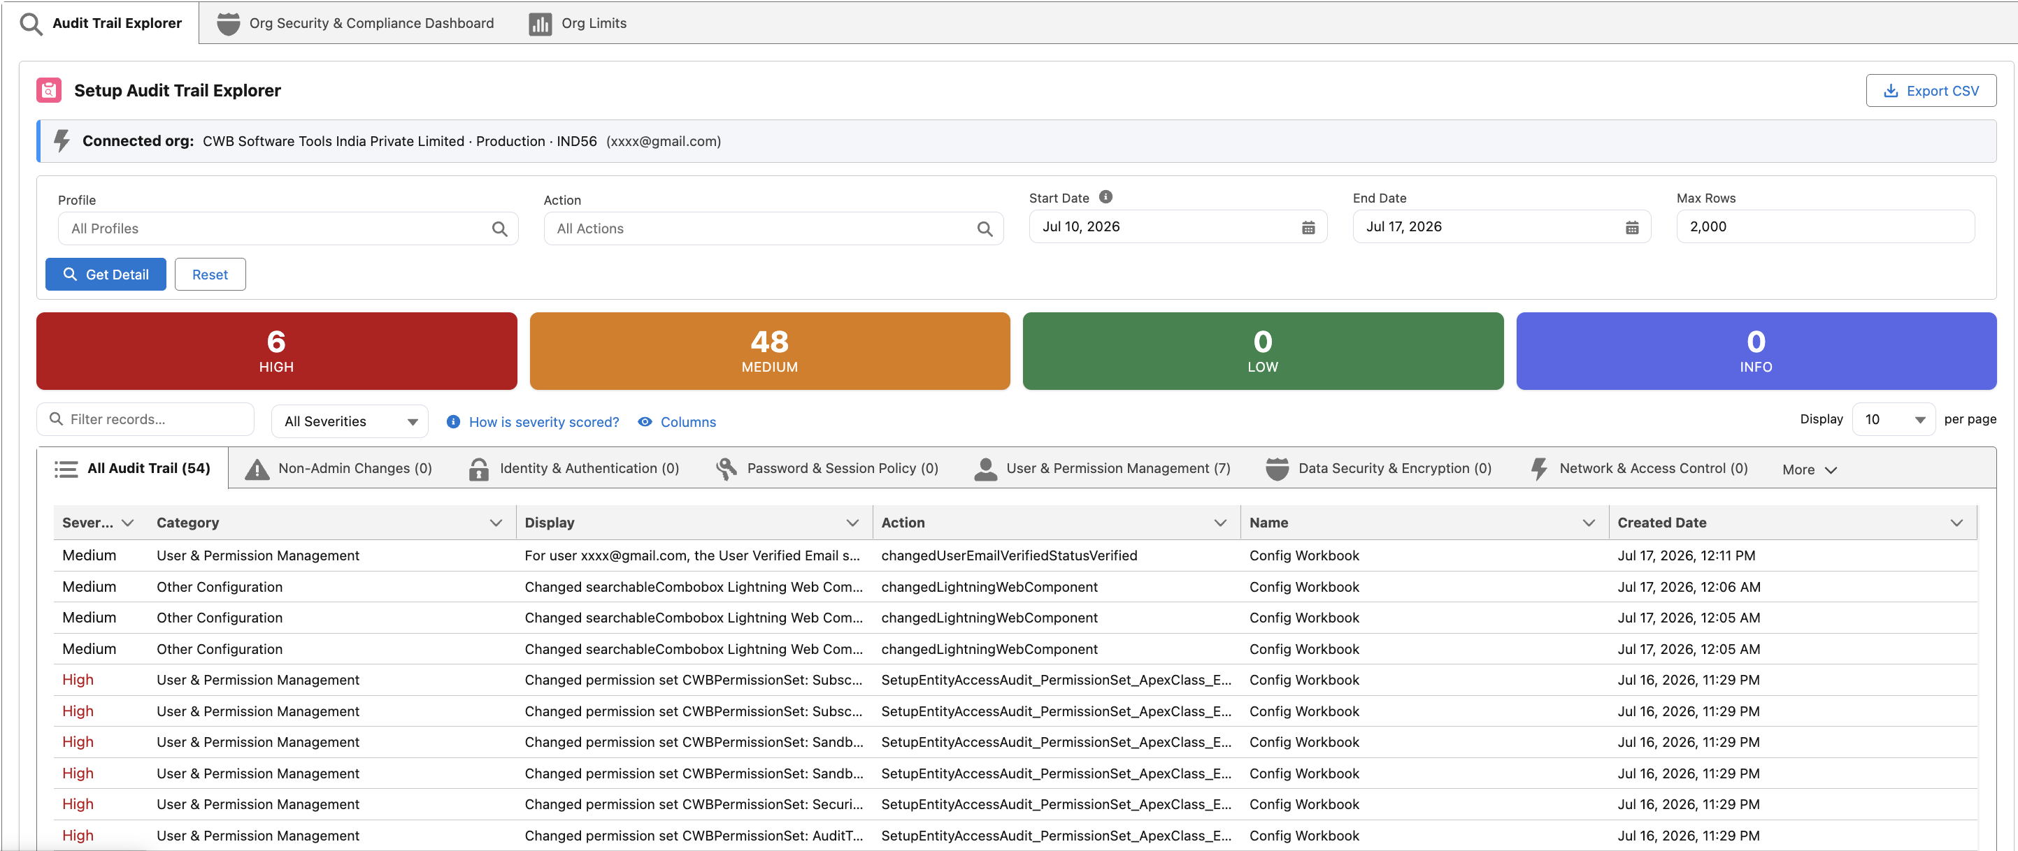Image resolution: width=2018 pixels, height=851 pixels.
Task: Click the Action search magnifier icon
Action: pos(985,228)
